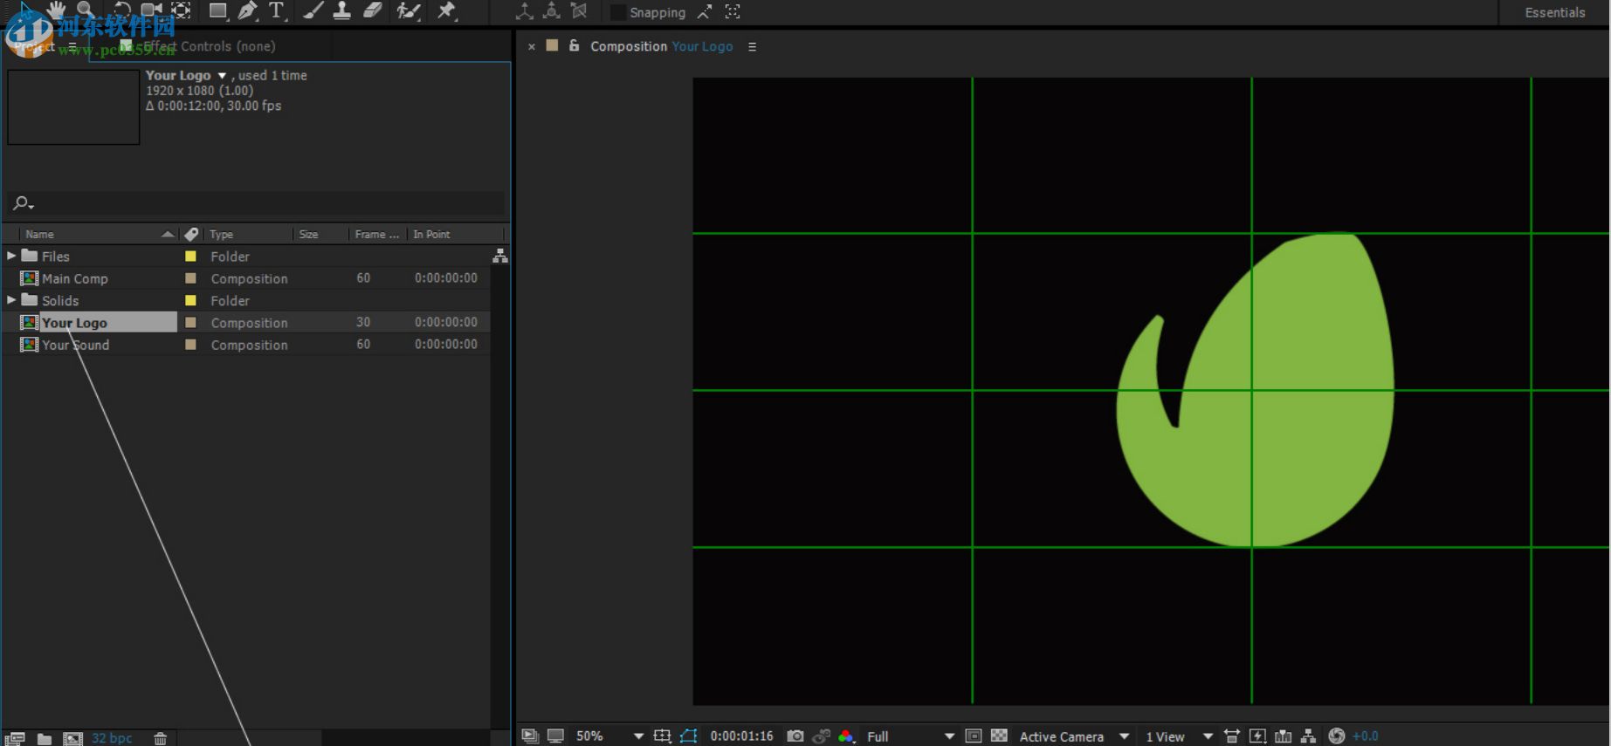Viewport: 1611px width, 746px height.
Task: Click the 0:00:01:16 current time display
Action: point(741,736)
